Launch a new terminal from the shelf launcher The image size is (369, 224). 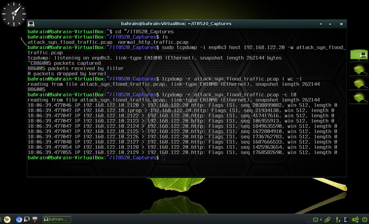[27, 219]
